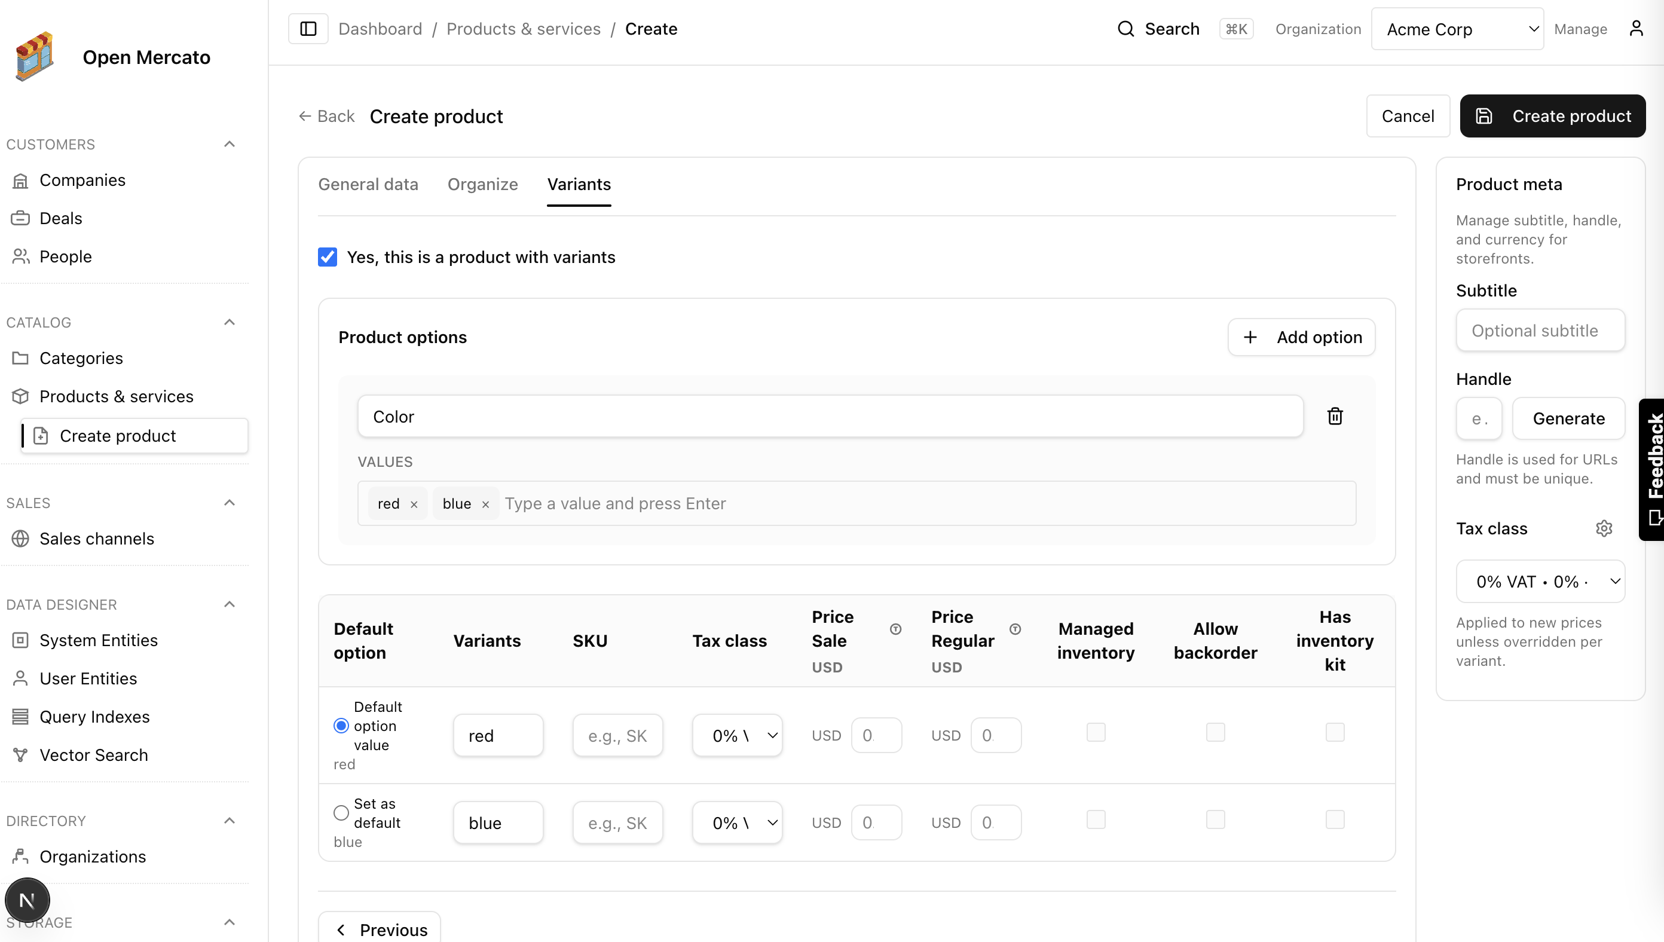Image resolution: width=1664 pixels, height=942 pixels.
Task: Select Vector Search in Data Designer
Action: [x=94, y=754]
